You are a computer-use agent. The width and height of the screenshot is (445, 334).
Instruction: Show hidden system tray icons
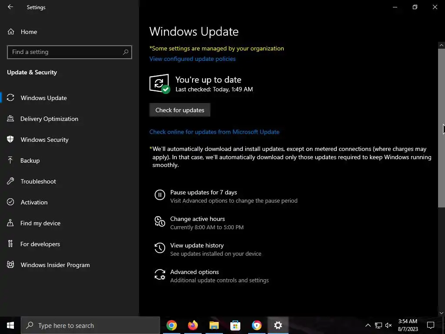point(368,325)
